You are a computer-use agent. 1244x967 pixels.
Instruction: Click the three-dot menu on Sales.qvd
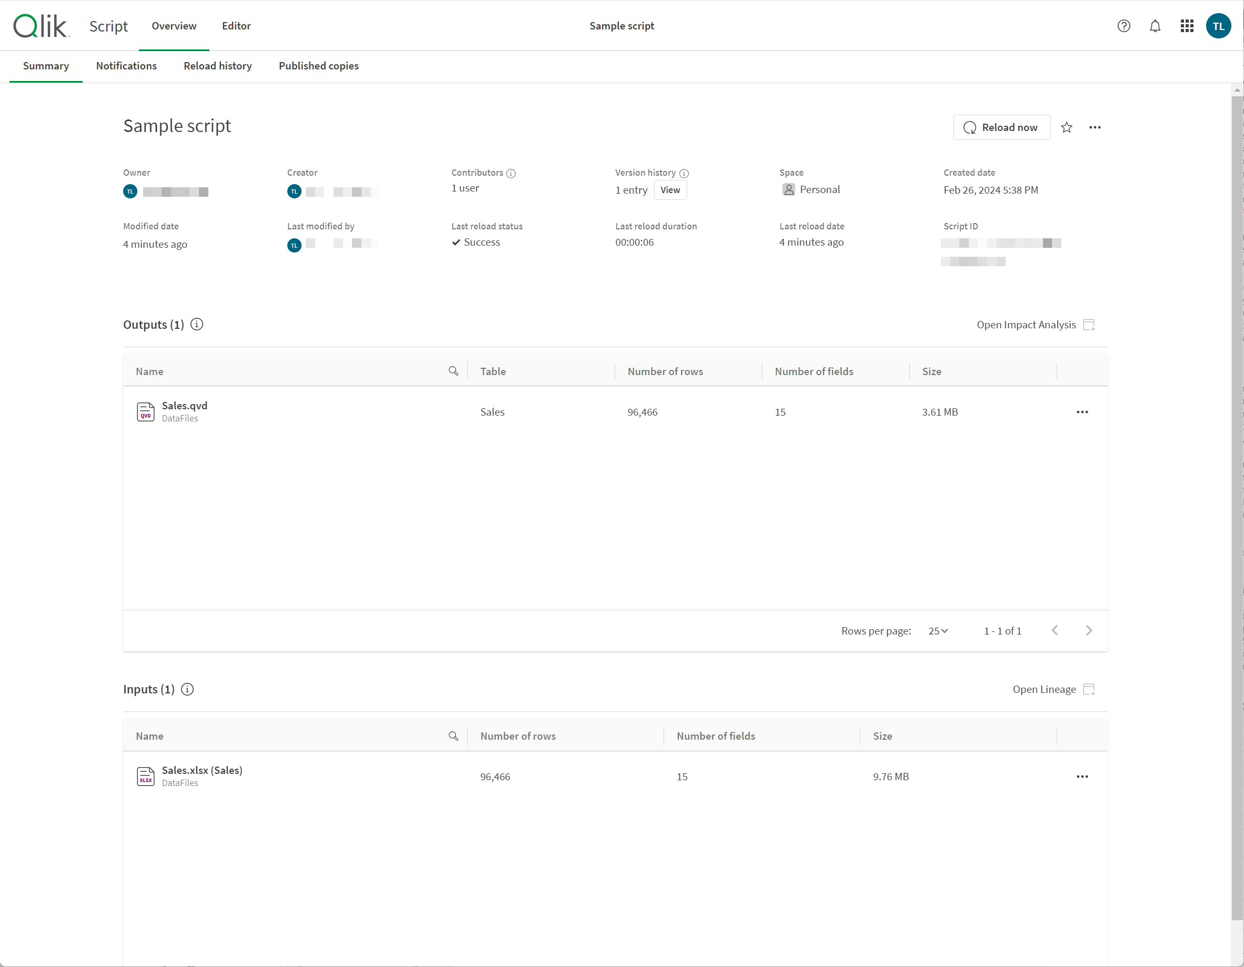(x=1082, y=412)
